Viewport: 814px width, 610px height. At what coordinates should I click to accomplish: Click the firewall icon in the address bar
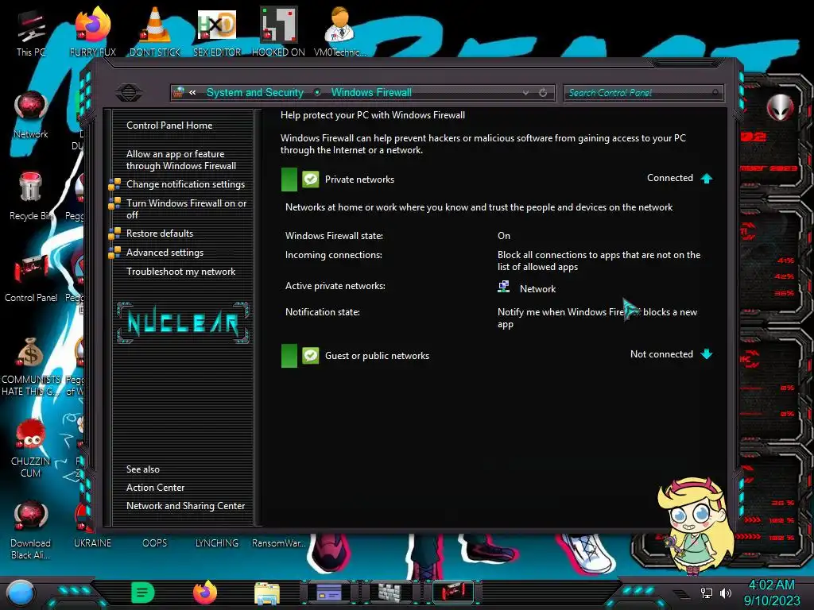[178, 92]
